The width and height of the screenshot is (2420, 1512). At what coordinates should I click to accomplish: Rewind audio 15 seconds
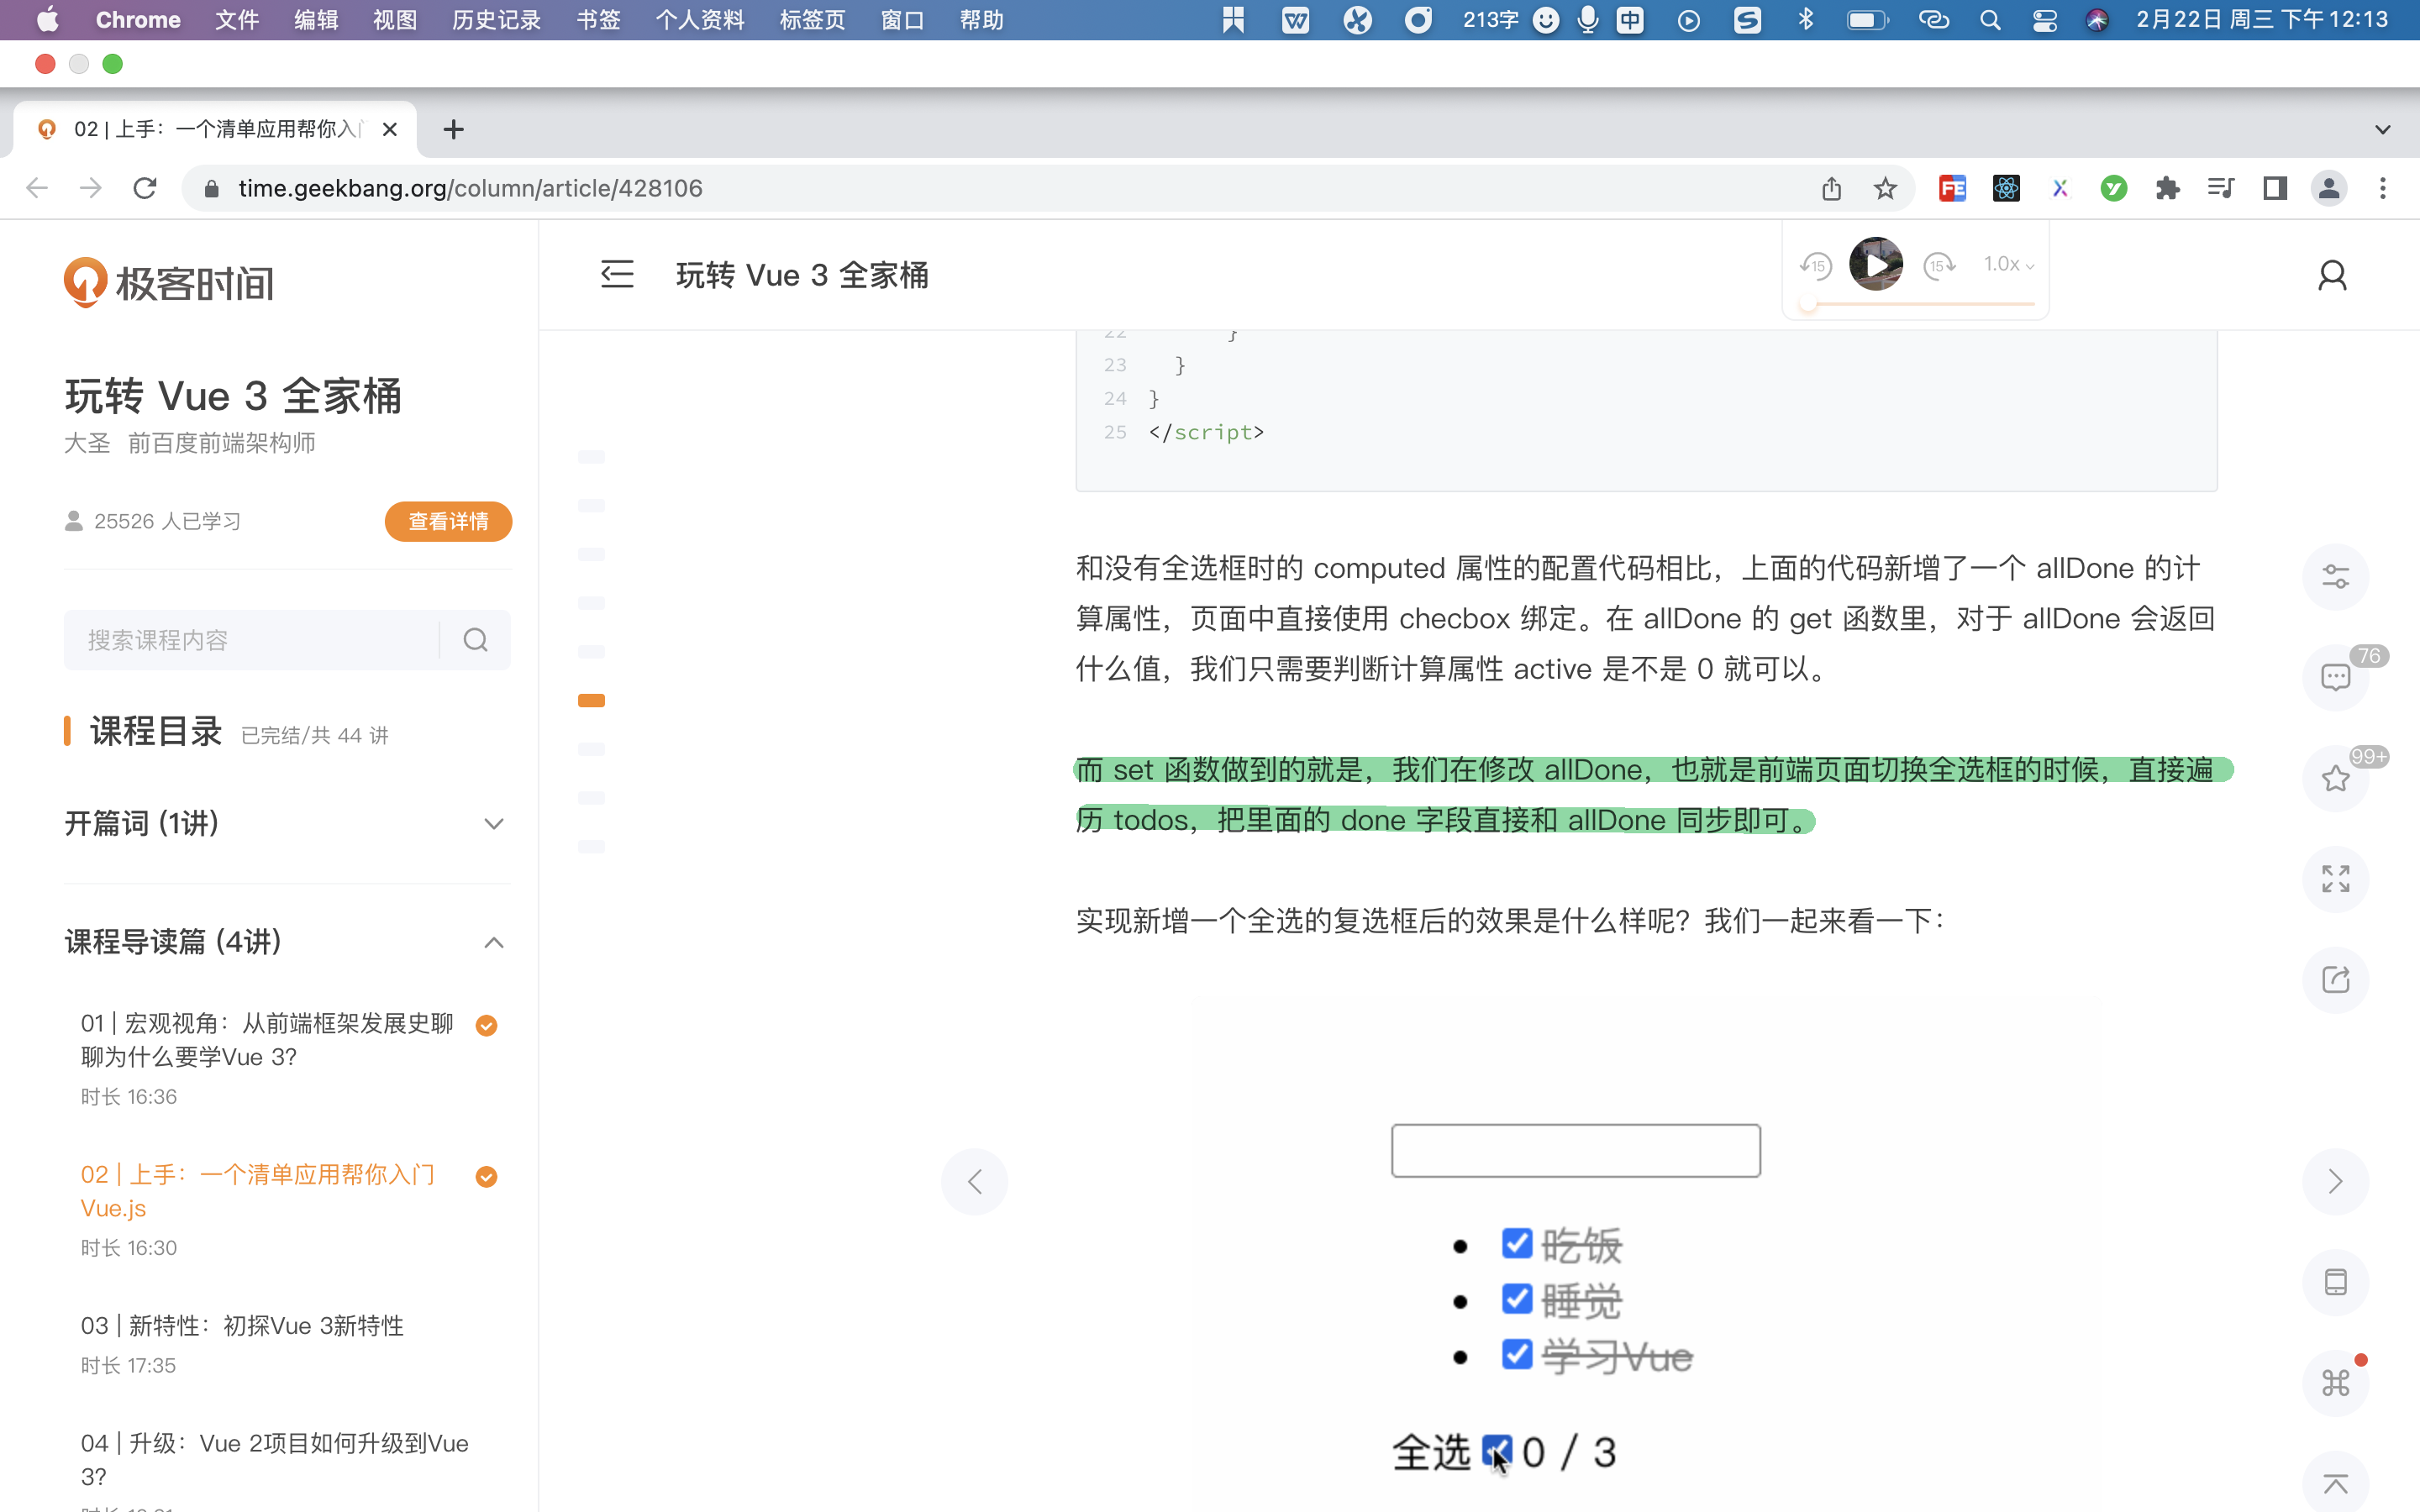pyautogui.click(x=1815, y=265)
